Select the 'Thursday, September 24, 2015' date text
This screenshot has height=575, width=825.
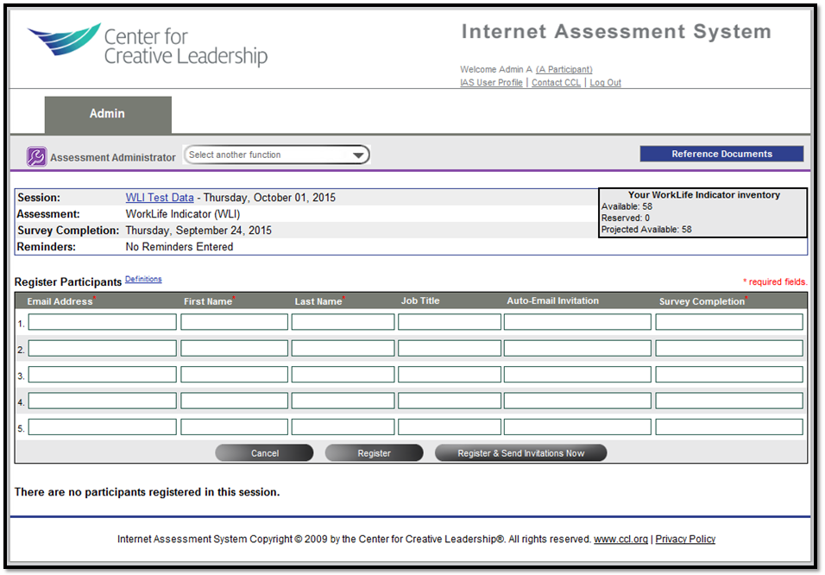198,231
